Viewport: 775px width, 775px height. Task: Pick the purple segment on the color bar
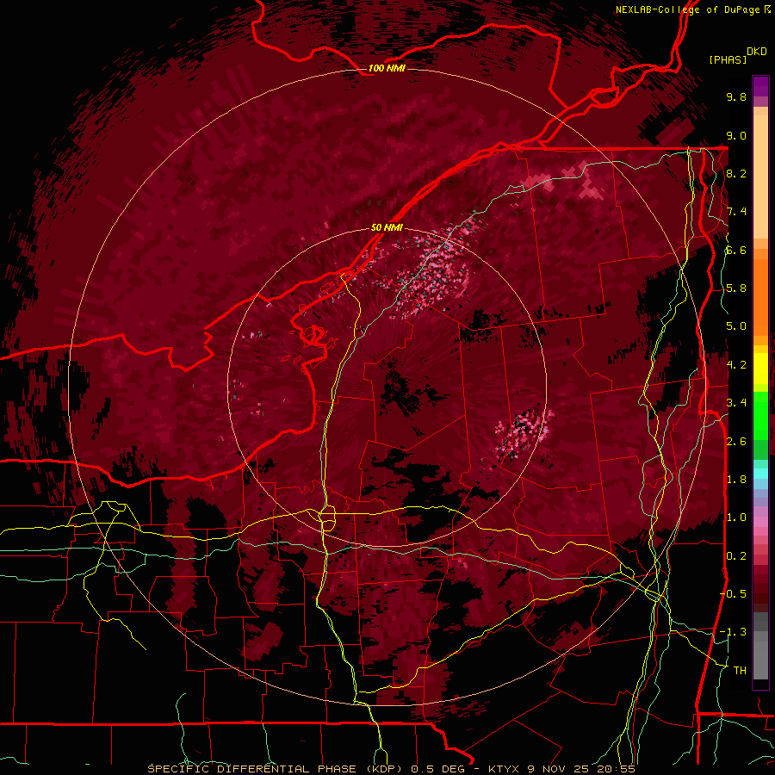pyautogui.click(x=760, y=86)
